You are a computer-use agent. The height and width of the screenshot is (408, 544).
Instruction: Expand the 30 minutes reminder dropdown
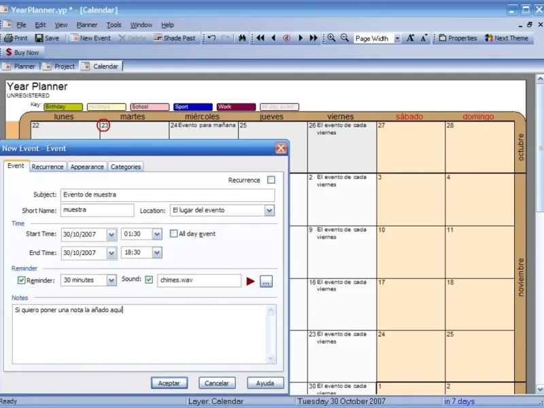click(111, 280)
